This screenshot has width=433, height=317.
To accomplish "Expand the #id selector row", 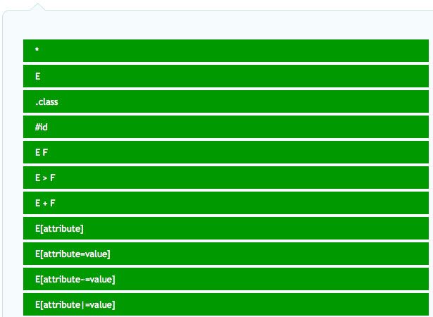I will [225, 127].
